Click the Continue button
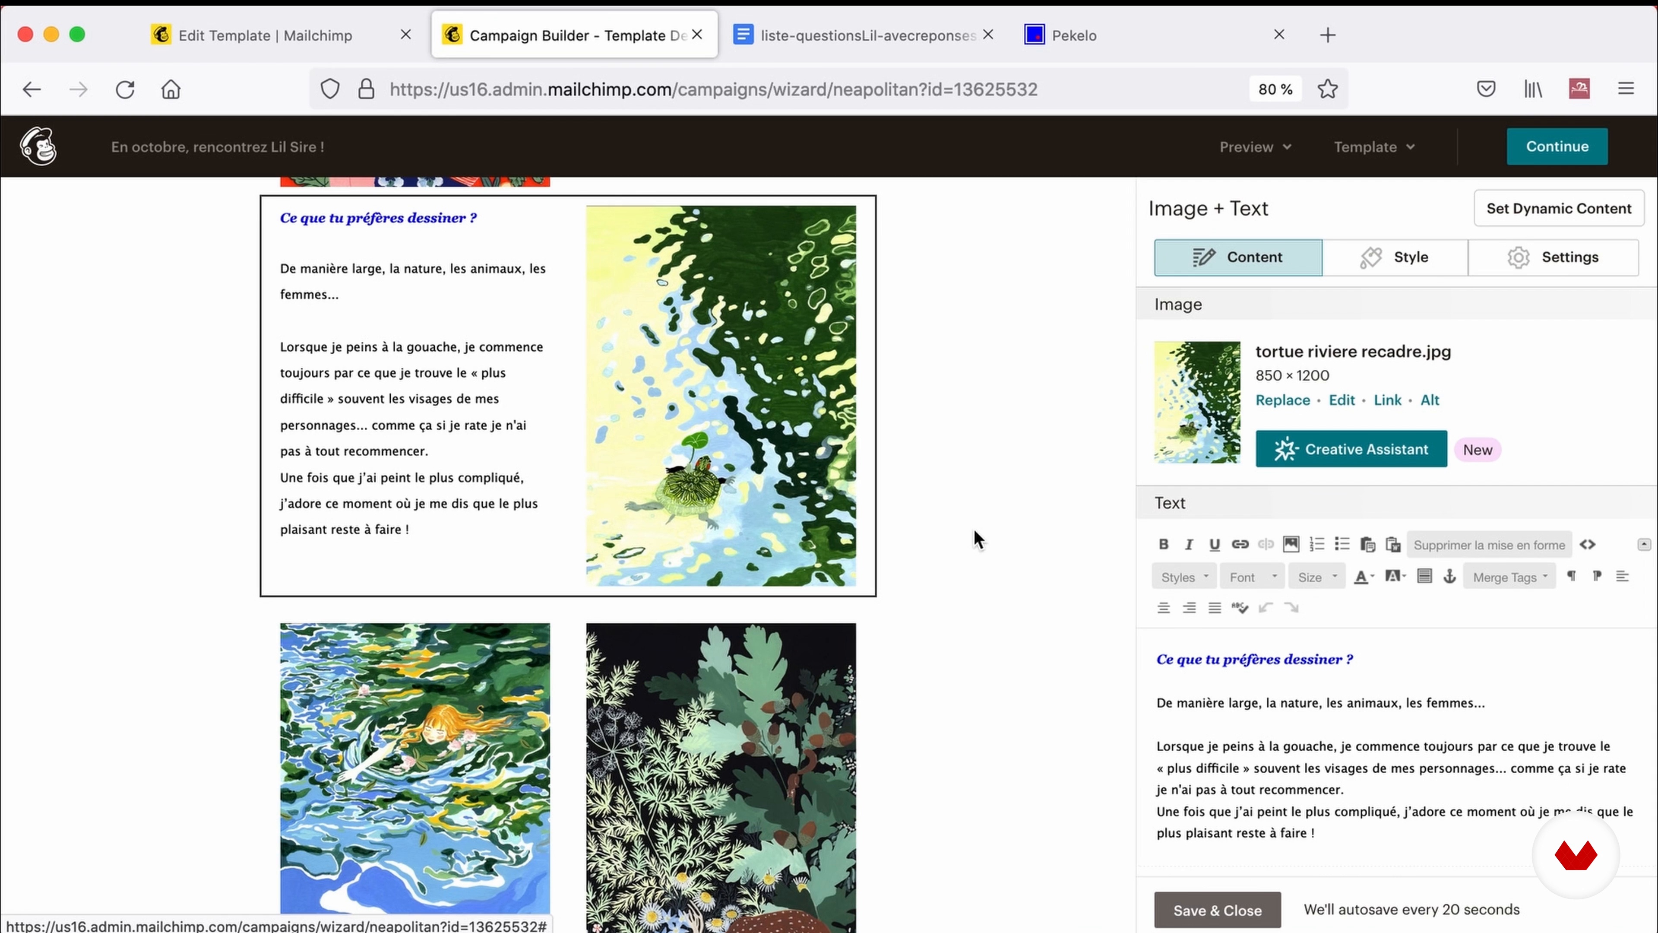This screenshot has height=933, width=1658. [1557, 146]
